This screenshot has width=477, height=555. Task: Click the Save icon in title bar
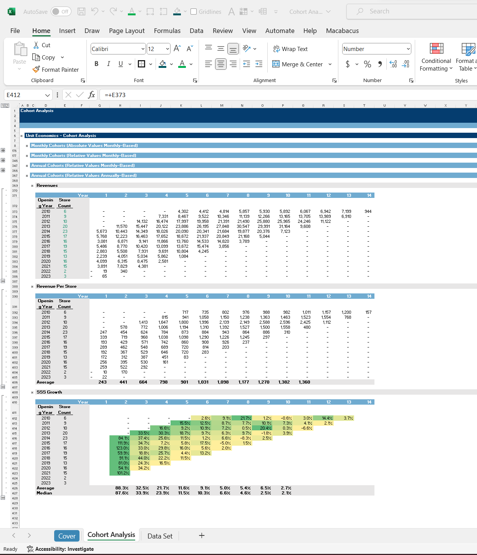pos(81,12)
